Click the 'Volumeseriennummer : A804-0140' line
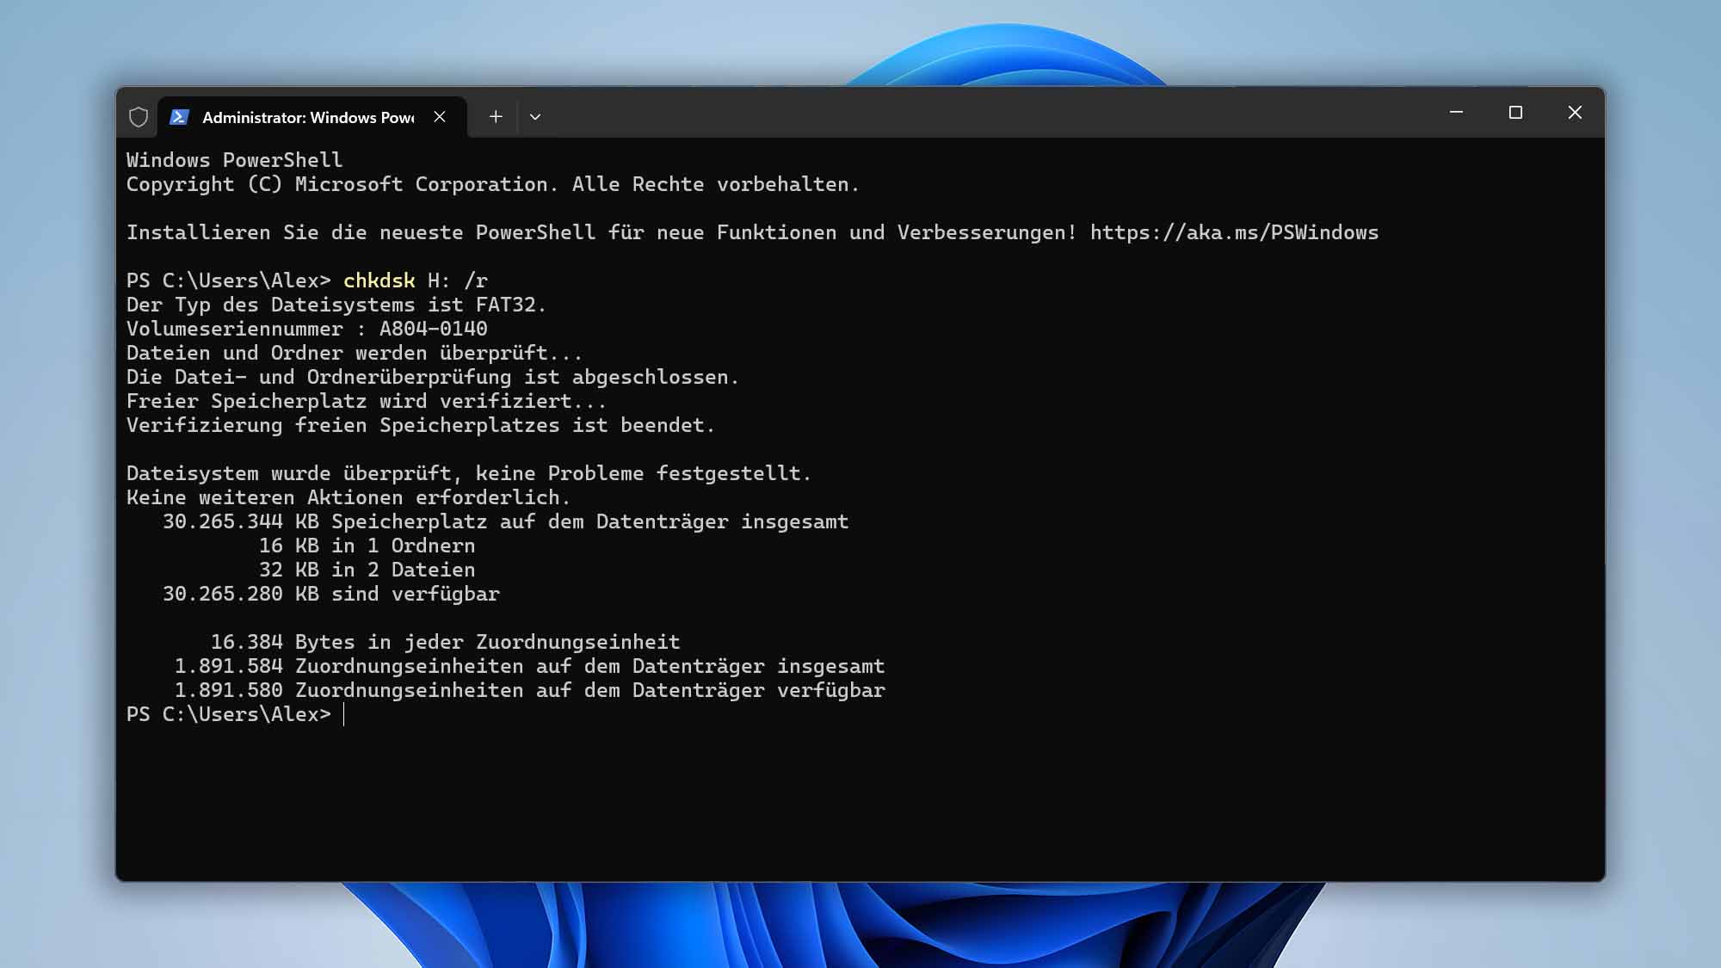Screen dimensions: 1721x968 click(307, 329)
